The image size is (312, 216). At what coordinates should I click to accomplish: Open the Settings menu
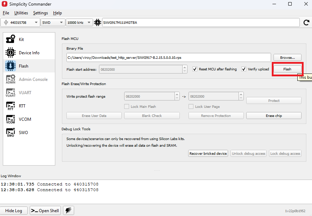pos(41,13)
